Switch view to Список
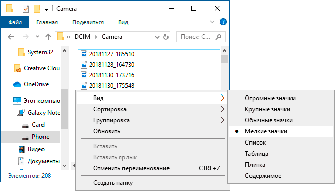Viewport: 335px width, 191px height. [281, 142]
